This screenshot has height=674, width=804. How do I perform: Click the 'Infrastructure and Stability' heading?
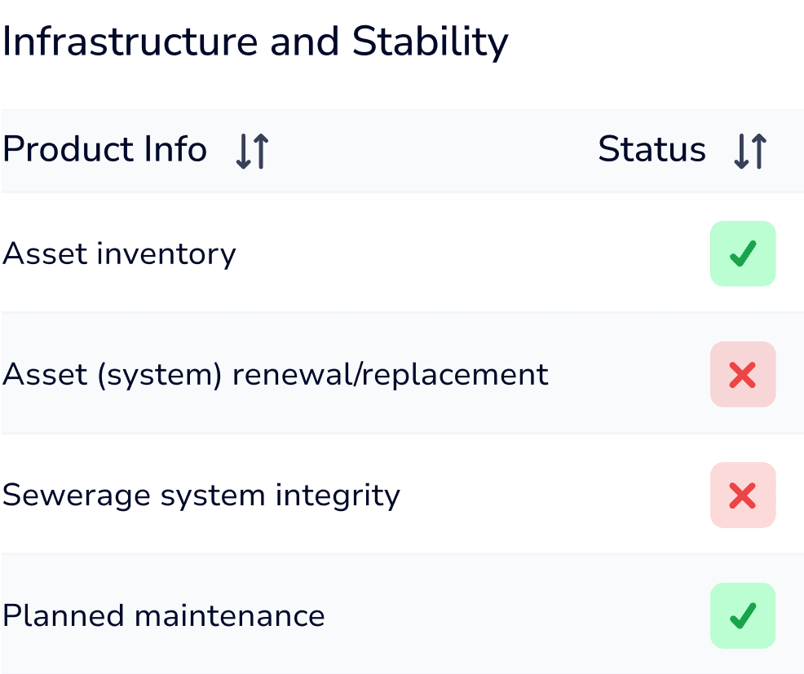click(x=255, y=42)
